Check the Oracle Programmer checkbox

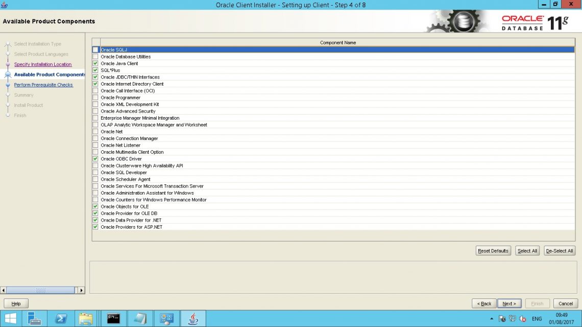tap(95, 97)
